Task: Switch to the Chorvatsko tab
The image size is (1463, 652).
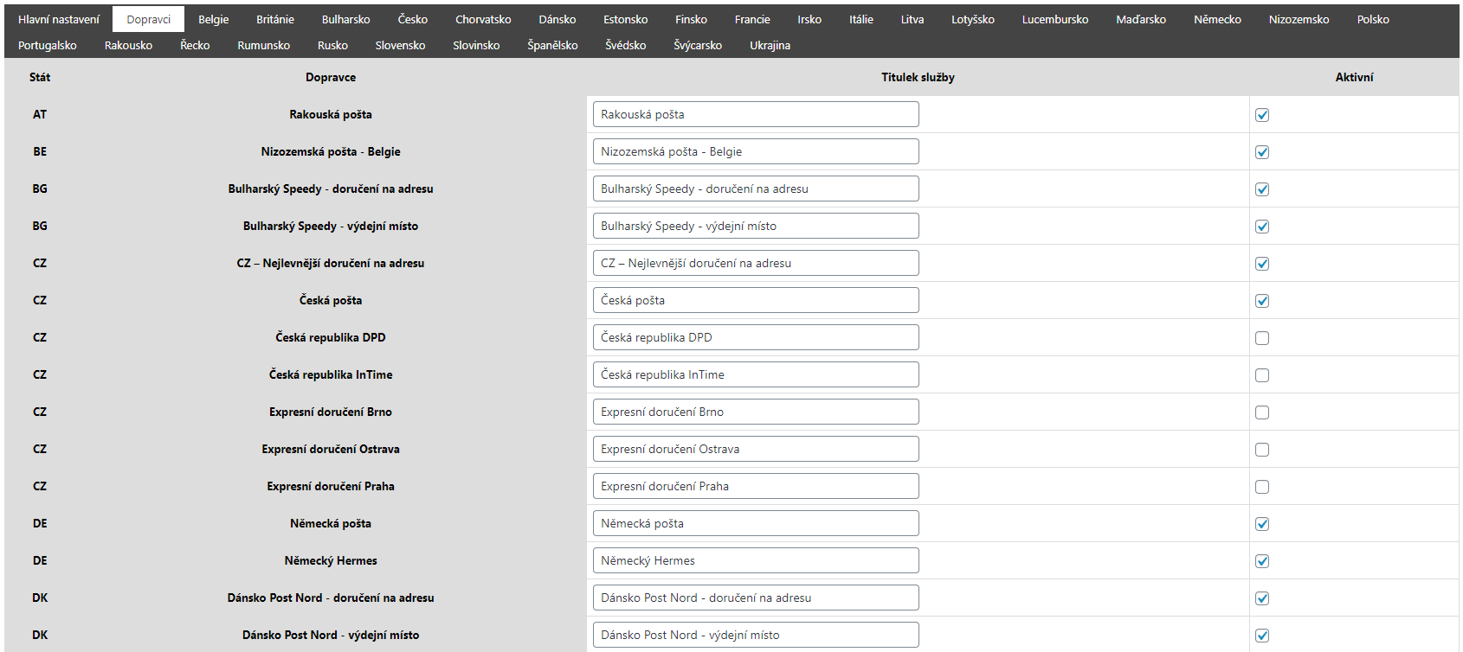Action: tap(483, 19)
